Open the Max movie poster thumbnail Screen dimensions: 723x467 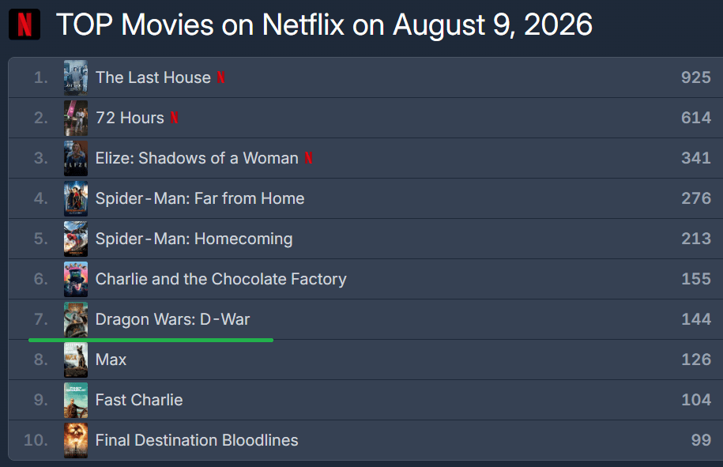[76, 360]
